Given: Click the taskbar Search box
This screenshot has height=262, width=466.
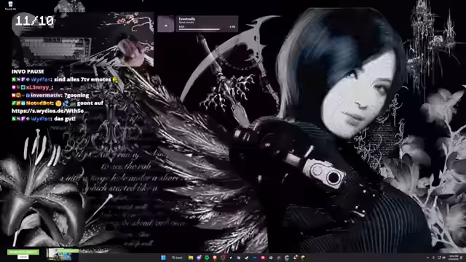Looking at the screenshot, I should pyautogui.click(x=177, y=258).
